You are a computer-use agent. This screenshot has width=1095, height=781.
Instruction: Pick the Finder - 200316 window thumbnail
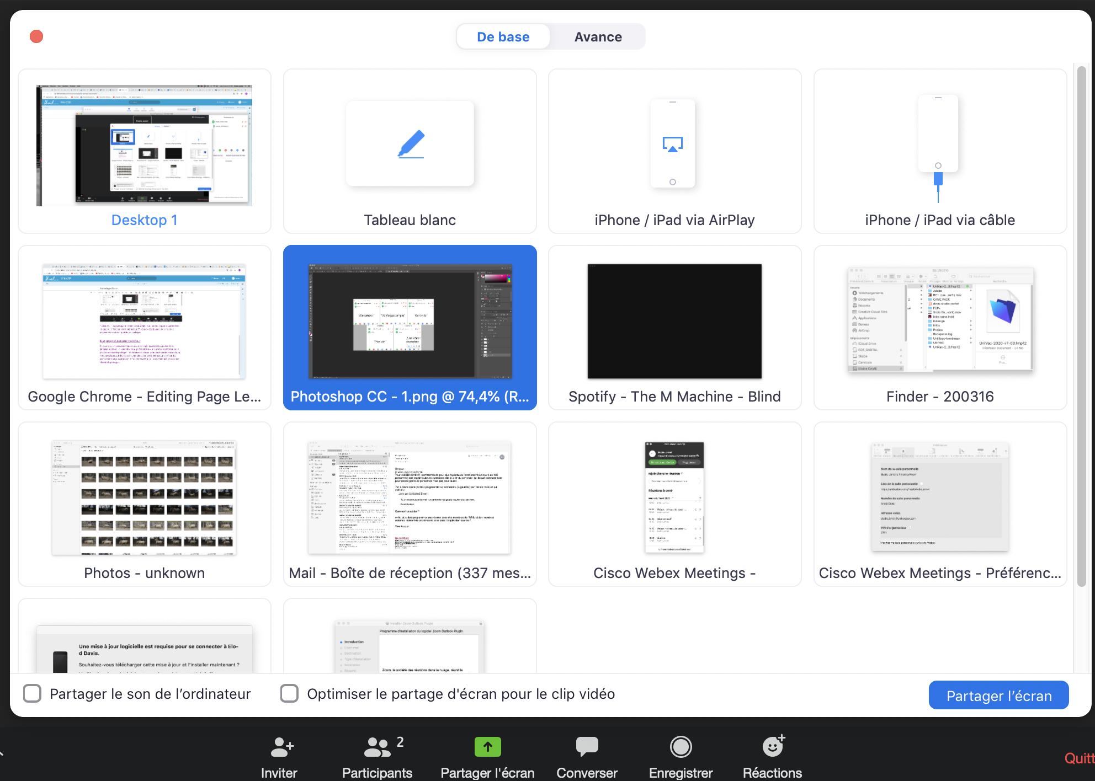(939, 322)
